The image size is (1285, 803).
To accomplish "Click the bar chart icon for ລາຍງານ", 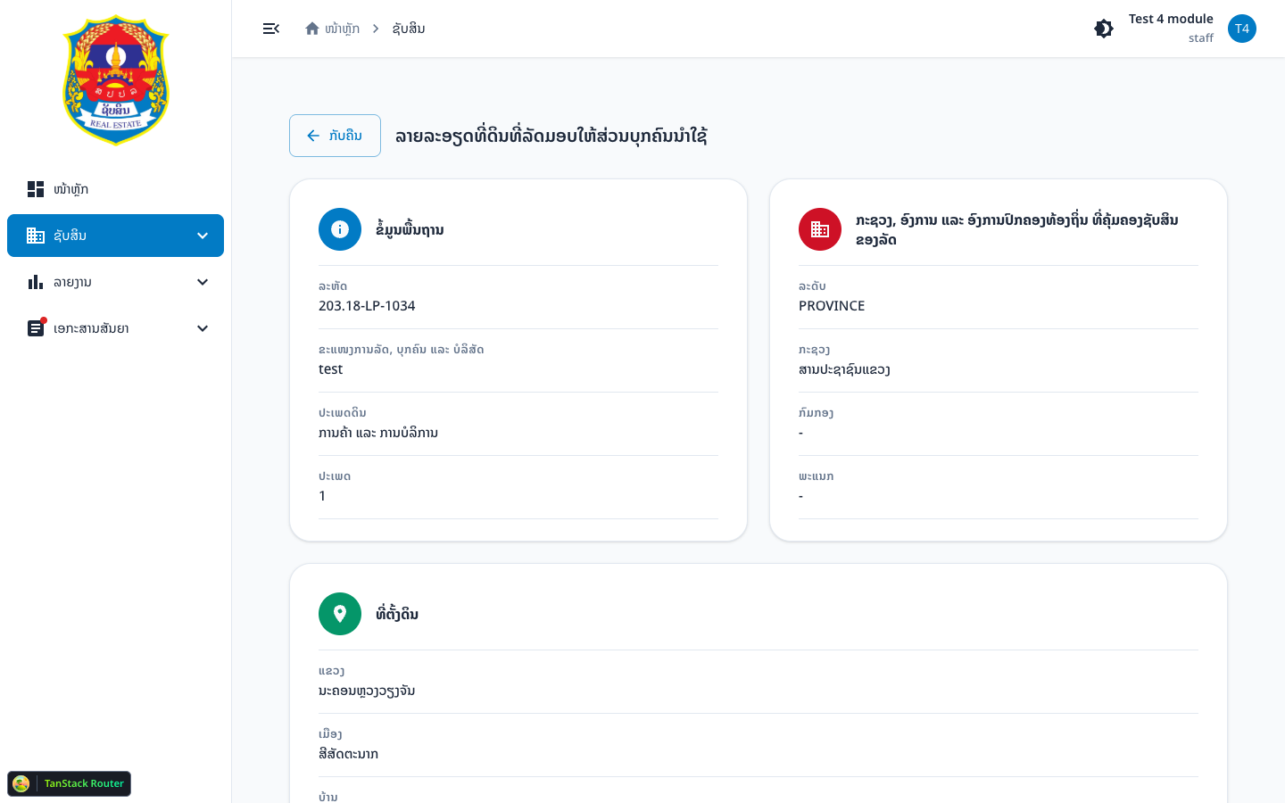I will 36,282.
